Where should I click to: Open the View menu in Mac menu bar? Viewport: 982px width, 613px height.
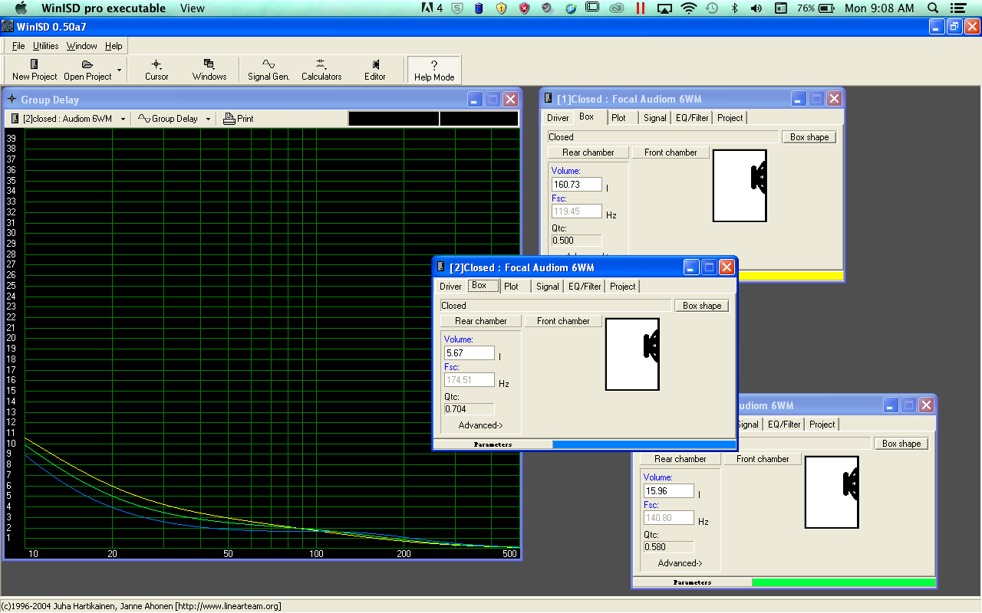click(x=193, y=8)
